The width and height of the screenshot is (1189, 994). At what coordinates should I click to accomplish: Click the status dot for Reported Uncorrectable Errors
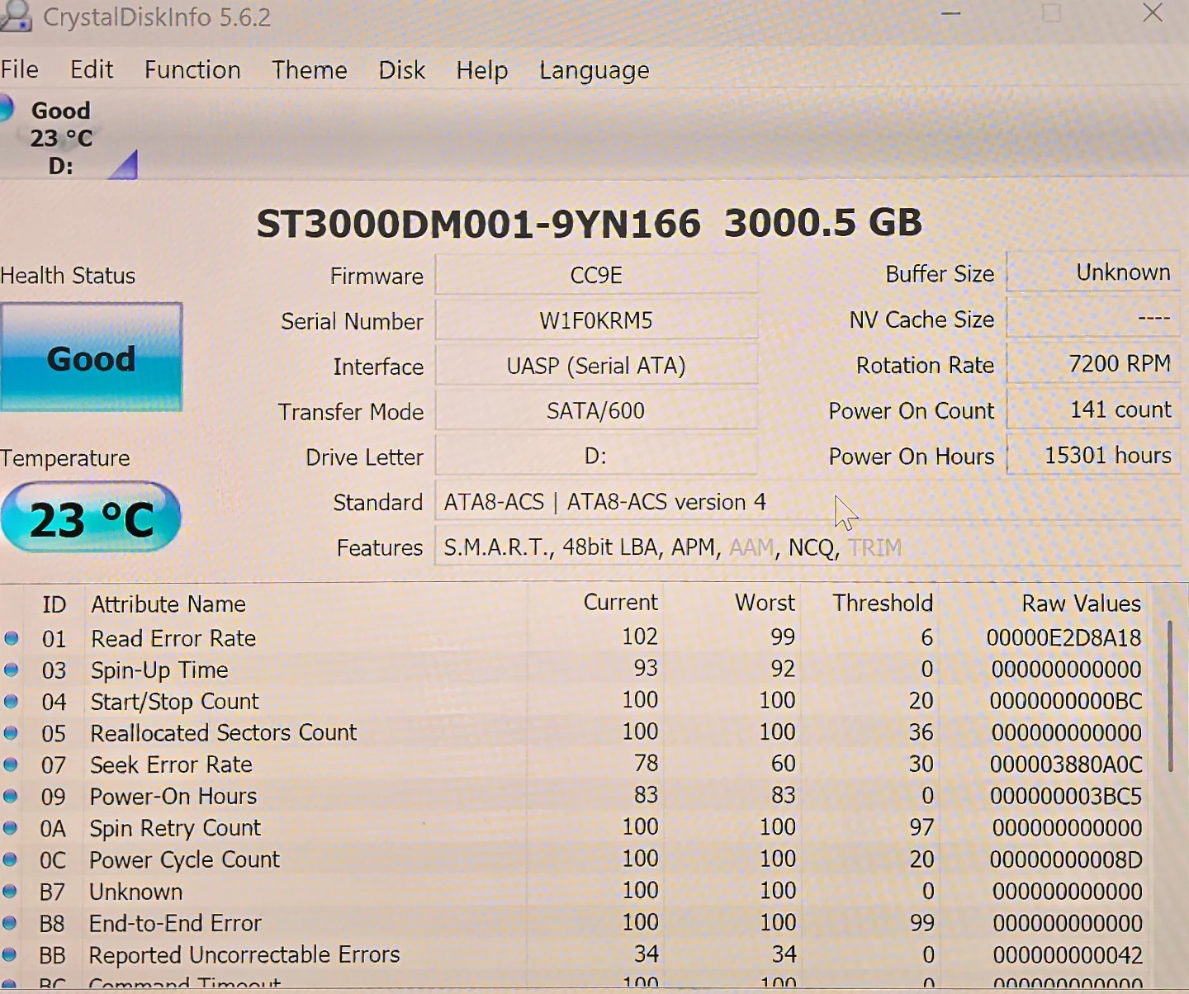pos(10,954)
